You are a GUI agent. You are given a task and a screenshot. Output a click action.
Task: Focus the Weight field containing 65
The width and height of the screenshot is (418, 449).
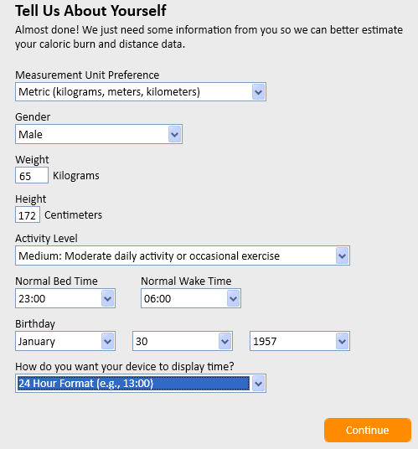[32, 176]
